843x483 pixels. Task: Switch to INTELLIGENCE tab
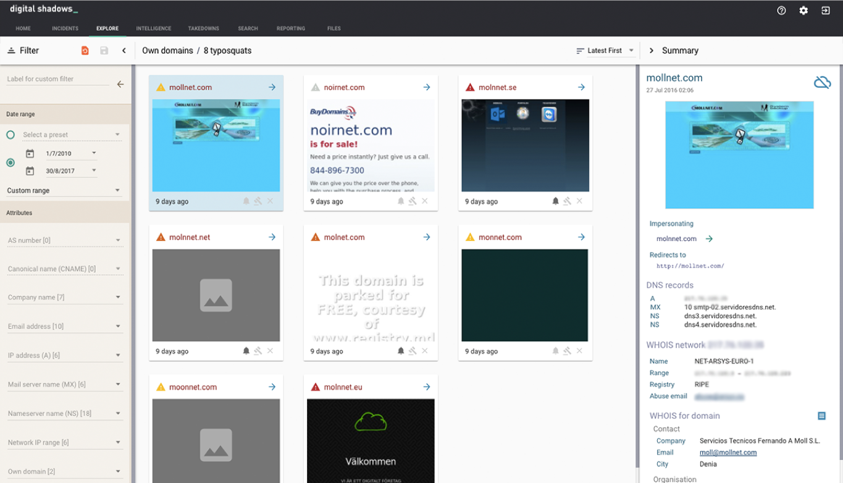click(154, 28)
